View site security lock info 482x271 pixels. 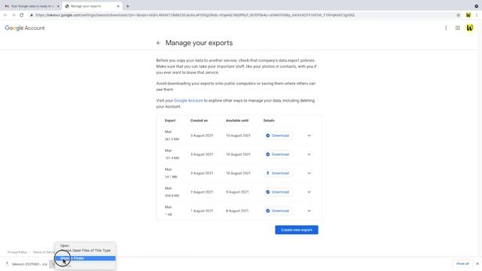[x=32, y=15]
